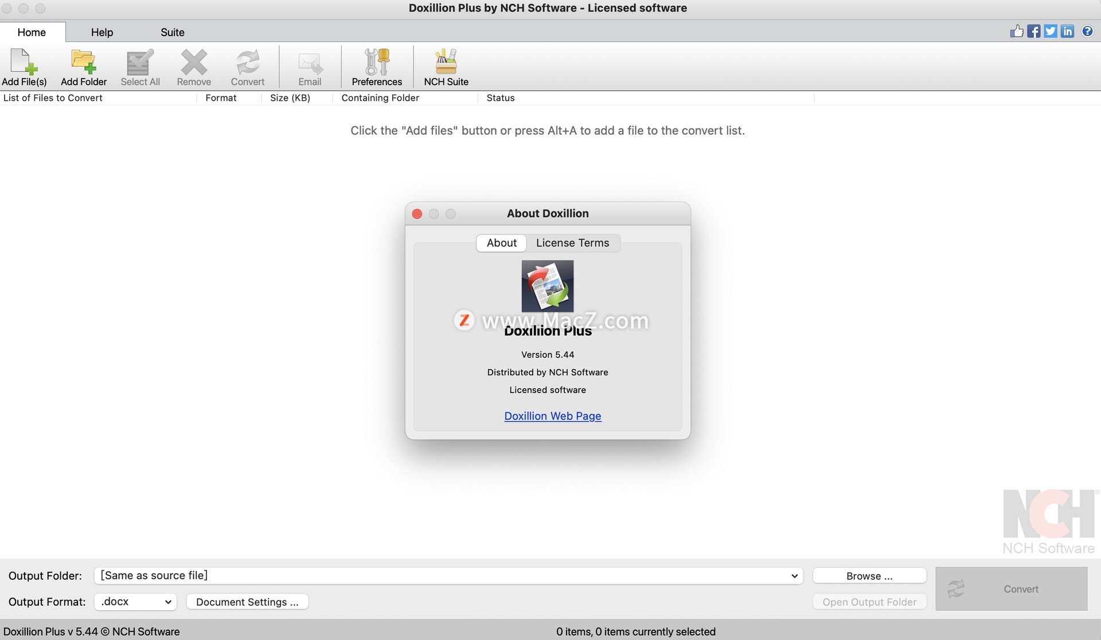Click the LinkedIn share icon
Viewport: 1101px width, 640px height.
click(x=1067, y=31)
